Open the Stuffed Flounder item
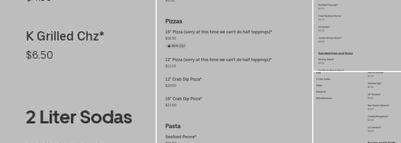 pyautogui.click(x=328, y=5)
